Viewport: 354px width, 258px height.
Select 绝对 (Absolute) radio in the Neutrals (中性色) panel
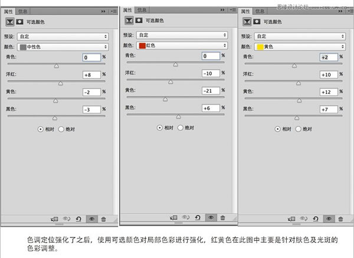[x=61, y=129]
